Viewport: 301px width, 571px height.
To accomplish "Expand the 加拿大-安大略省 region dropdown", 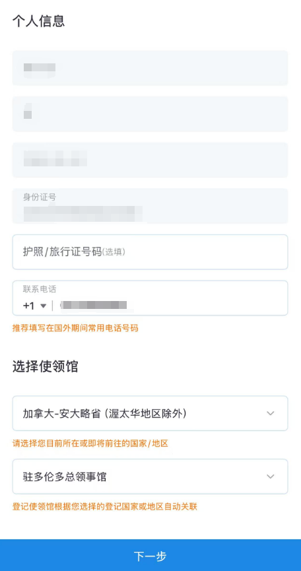I will [150, 413].
